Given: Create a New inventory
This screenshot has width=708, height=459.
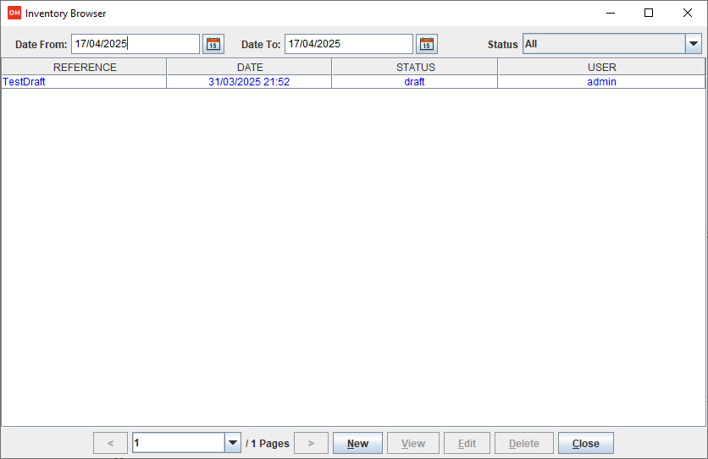Looking at the screenshot, I should coord(357,443).
